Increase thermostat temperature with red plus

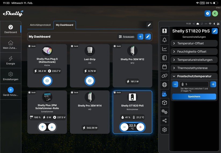(x=140, y=127)
